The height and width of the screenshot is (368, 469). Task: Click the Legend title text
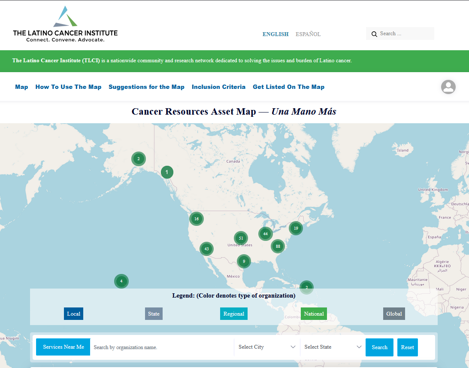(233, 295)
